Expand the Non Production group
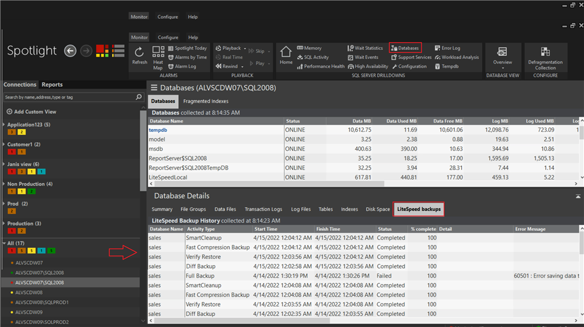 coord(4,184)
